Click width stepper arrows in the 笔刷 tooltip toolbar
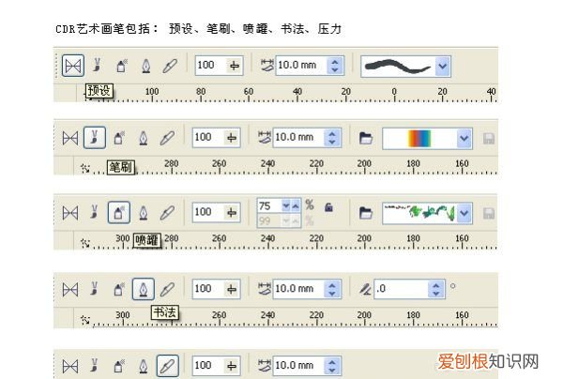Screen dimensions: 563x379 tap(332, 138)
